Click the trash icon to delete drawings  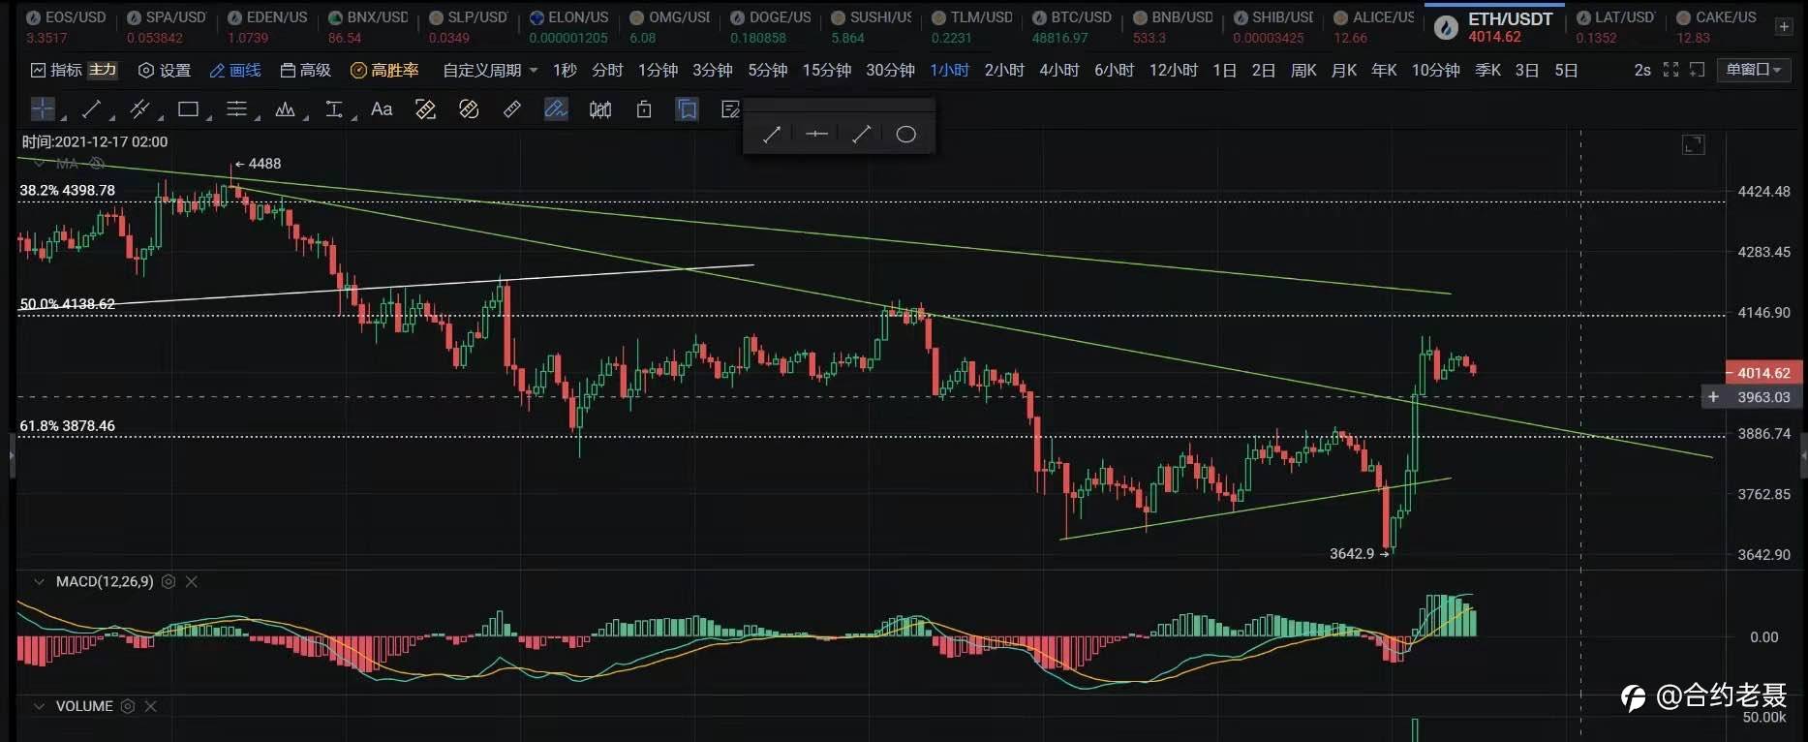644,109
